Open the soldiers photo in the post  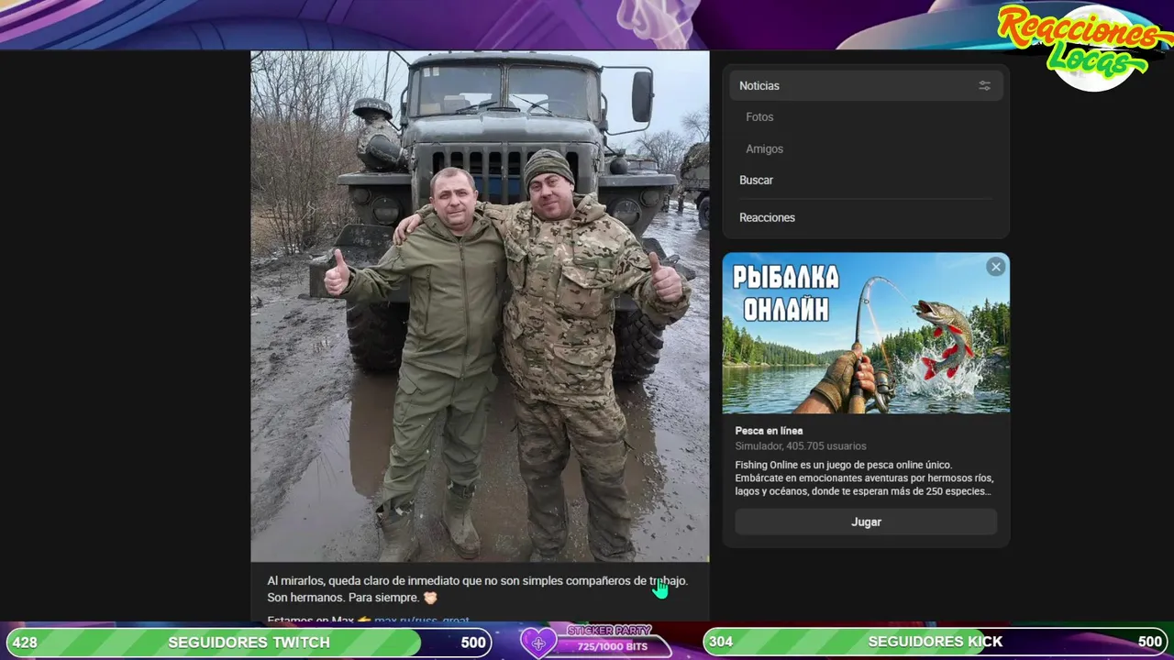(x=480, y=306)
